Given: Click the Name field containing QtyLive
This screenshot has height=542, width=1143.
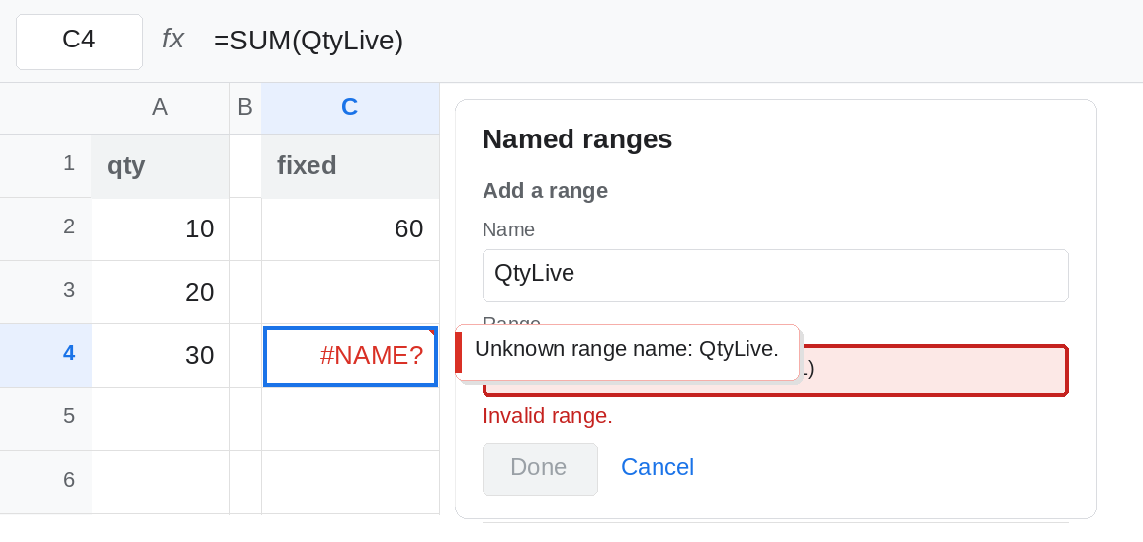Looking at the screenshot, I should 775,275.
